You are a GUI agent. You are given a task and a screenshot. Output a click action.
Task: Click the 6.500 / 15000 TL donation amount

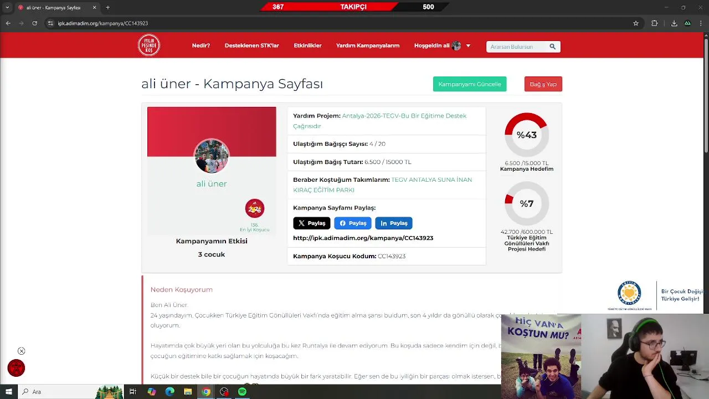pyautogui.click(x=388, y=162)
